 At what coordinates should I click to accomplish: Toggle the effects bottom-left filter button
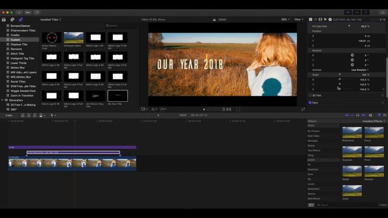(311, 205)
